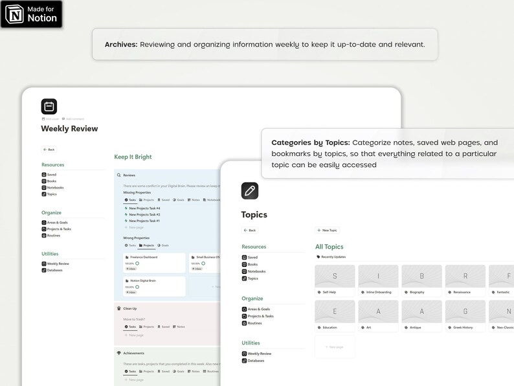The image size is (514, 386).
Task: Click Notebooks icon in Weekly Review sidebar
Action: click(44, 188)
